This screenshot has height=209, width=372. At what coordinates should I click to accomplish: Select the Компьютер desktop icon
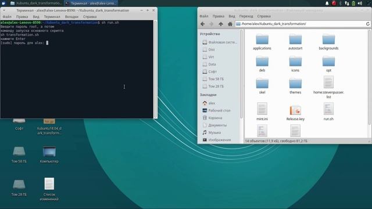[x=49, y=155]
